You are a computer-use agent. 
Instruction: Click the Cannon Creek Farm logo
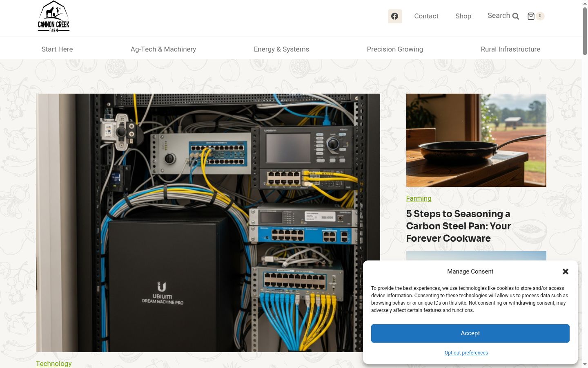pos(53,16)
